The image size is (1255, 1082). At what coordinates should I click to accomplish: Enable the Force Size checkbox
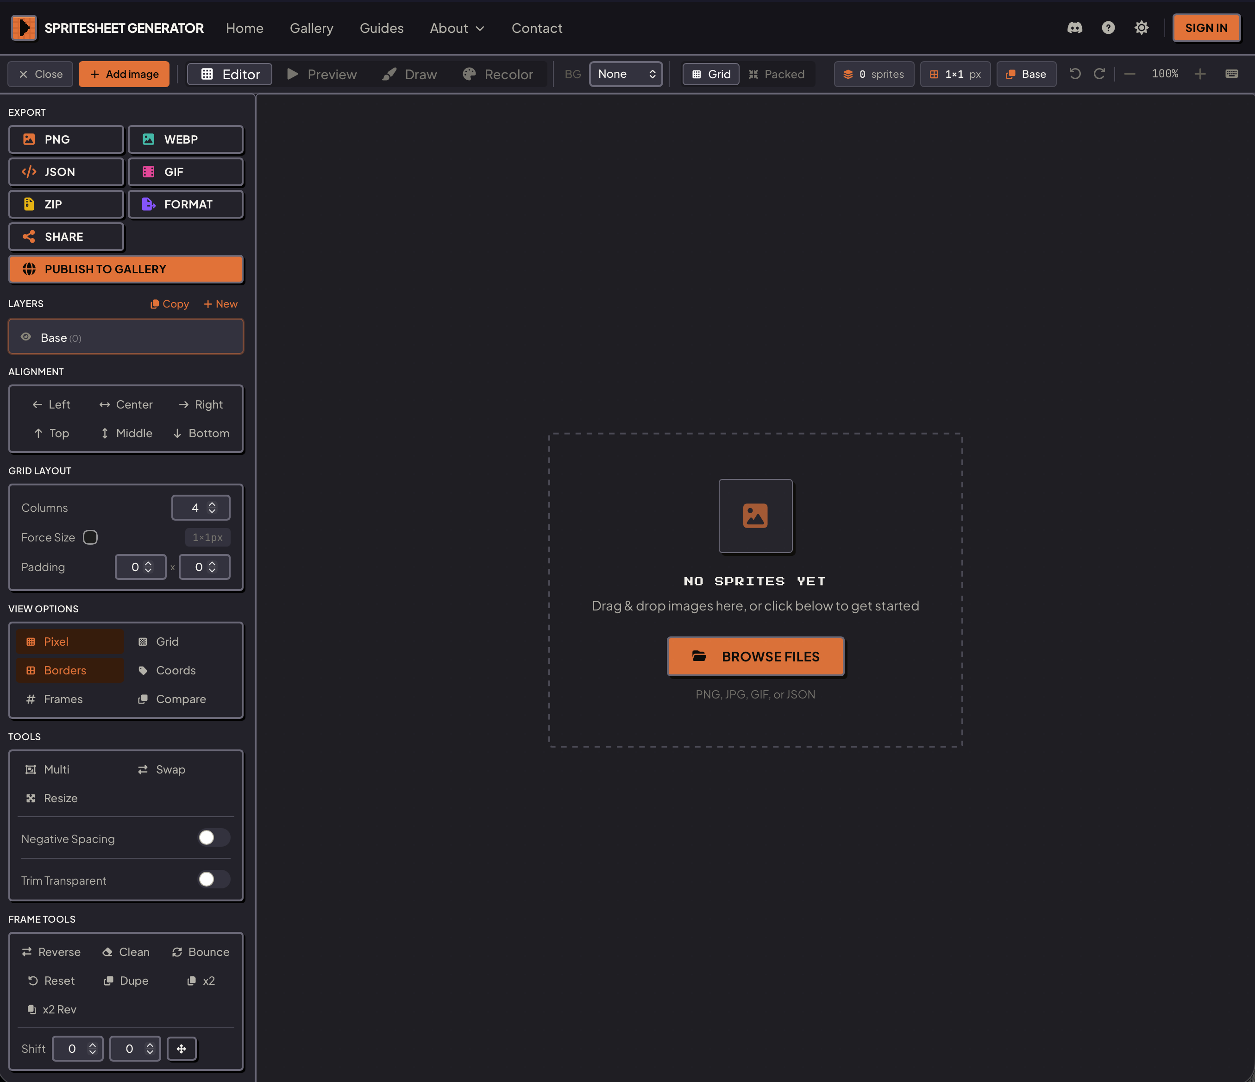click(90, 537)
